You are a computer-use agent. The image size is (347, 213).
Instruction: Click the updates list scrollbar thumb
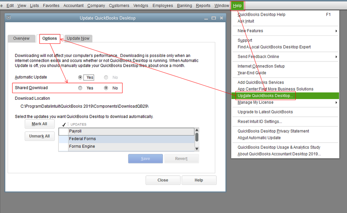197,137
